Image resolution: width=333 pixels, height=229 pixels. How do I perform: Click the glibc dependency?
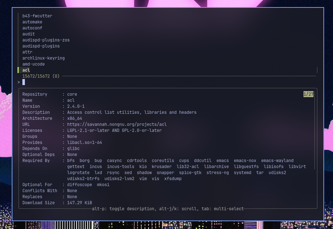tap(73, 149)
